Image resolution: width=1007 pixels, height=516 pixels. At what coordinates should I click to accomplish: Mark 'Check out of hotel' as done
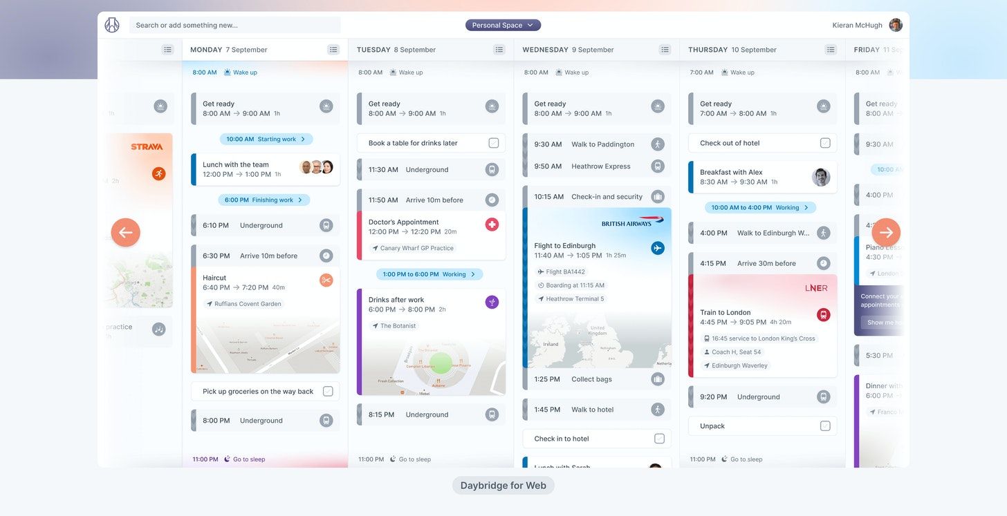pos(825,143)
